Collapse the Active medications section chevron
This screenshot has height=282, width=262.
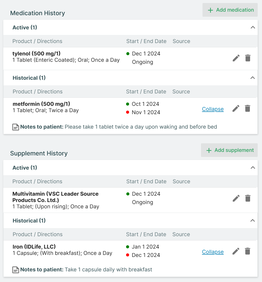coord(253,27)
